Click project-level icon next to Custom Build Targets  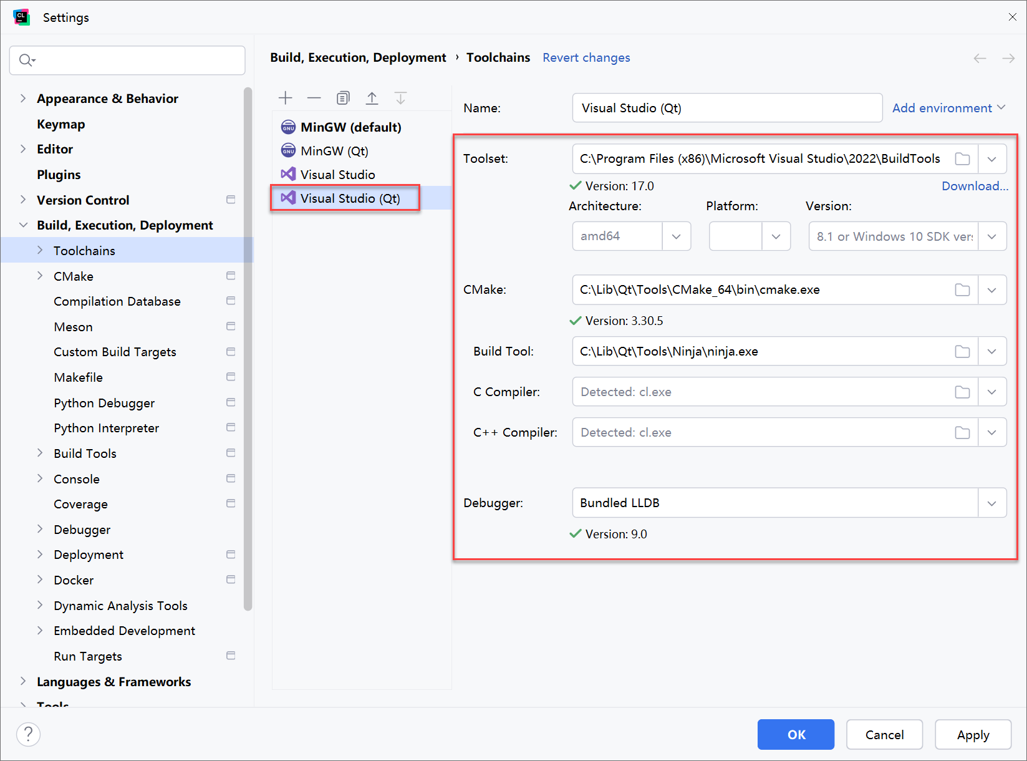[231, 352]
